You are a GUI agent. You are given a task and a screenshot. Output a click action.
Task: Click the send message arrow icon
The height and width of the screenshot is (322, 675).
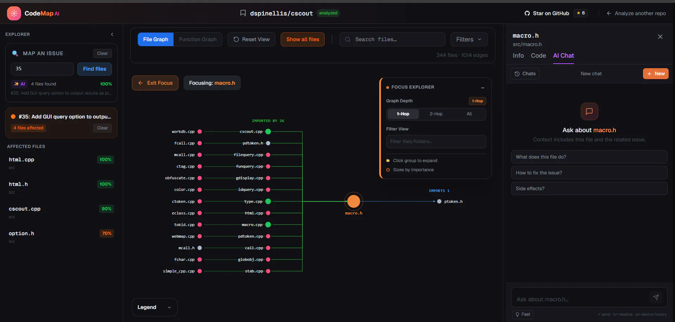pyautogui.click(x=656, y=297)
